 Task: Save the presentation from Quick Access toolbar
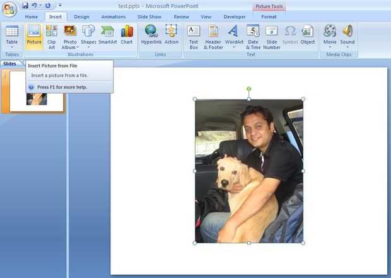click(x=25, y=6)
